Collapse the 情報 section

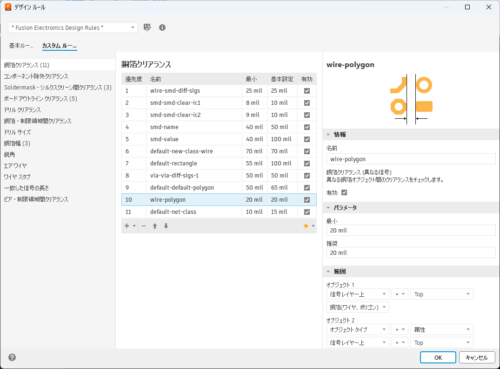point(328,135)
